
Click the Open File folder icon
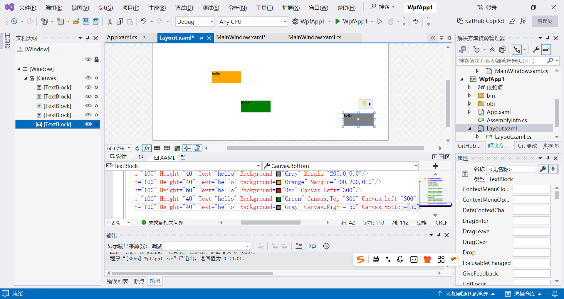pos(76,21)
